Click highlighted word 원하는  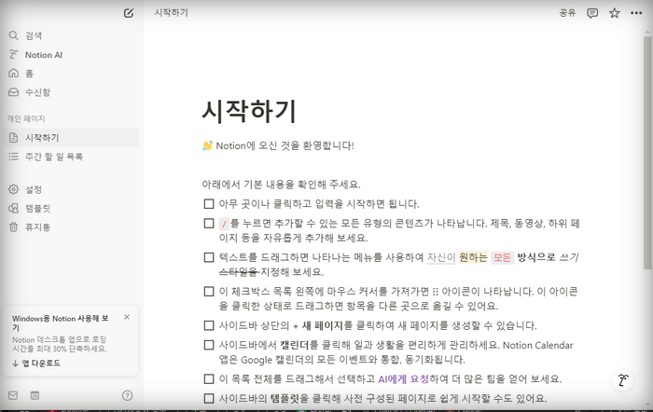click(473, 257)
